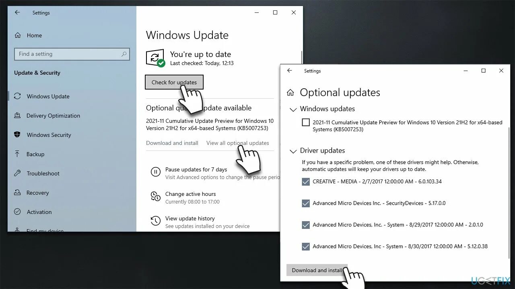515x289 pixels.
Task: Collapse the Driver updates section chevron
Action: (x=293, y=151)
